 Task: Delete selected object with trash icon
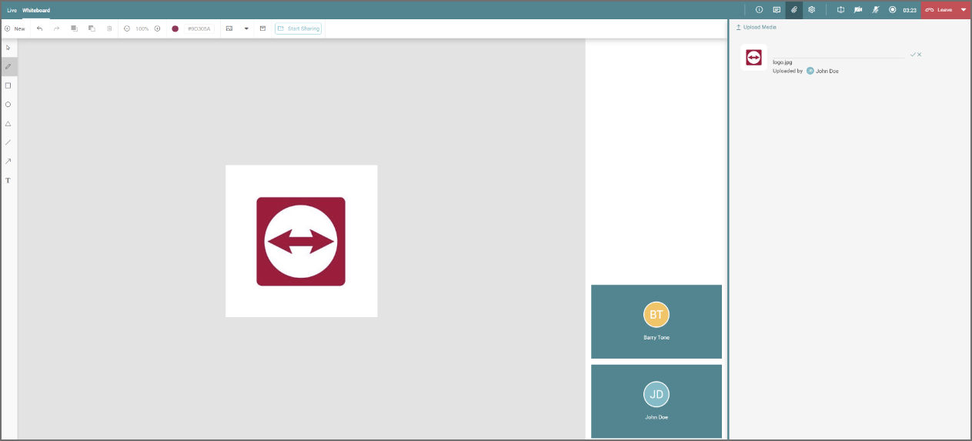tap(109, 28)
